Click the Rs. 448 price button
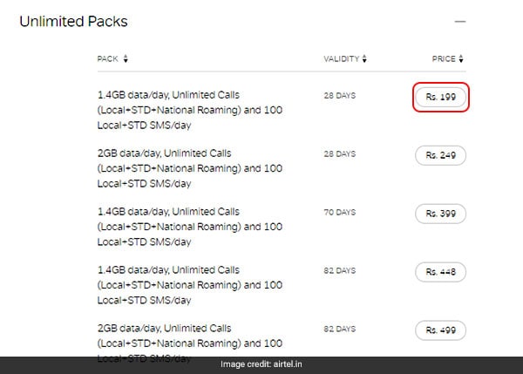Screen dimensions: 523x374 click(441, 272)
